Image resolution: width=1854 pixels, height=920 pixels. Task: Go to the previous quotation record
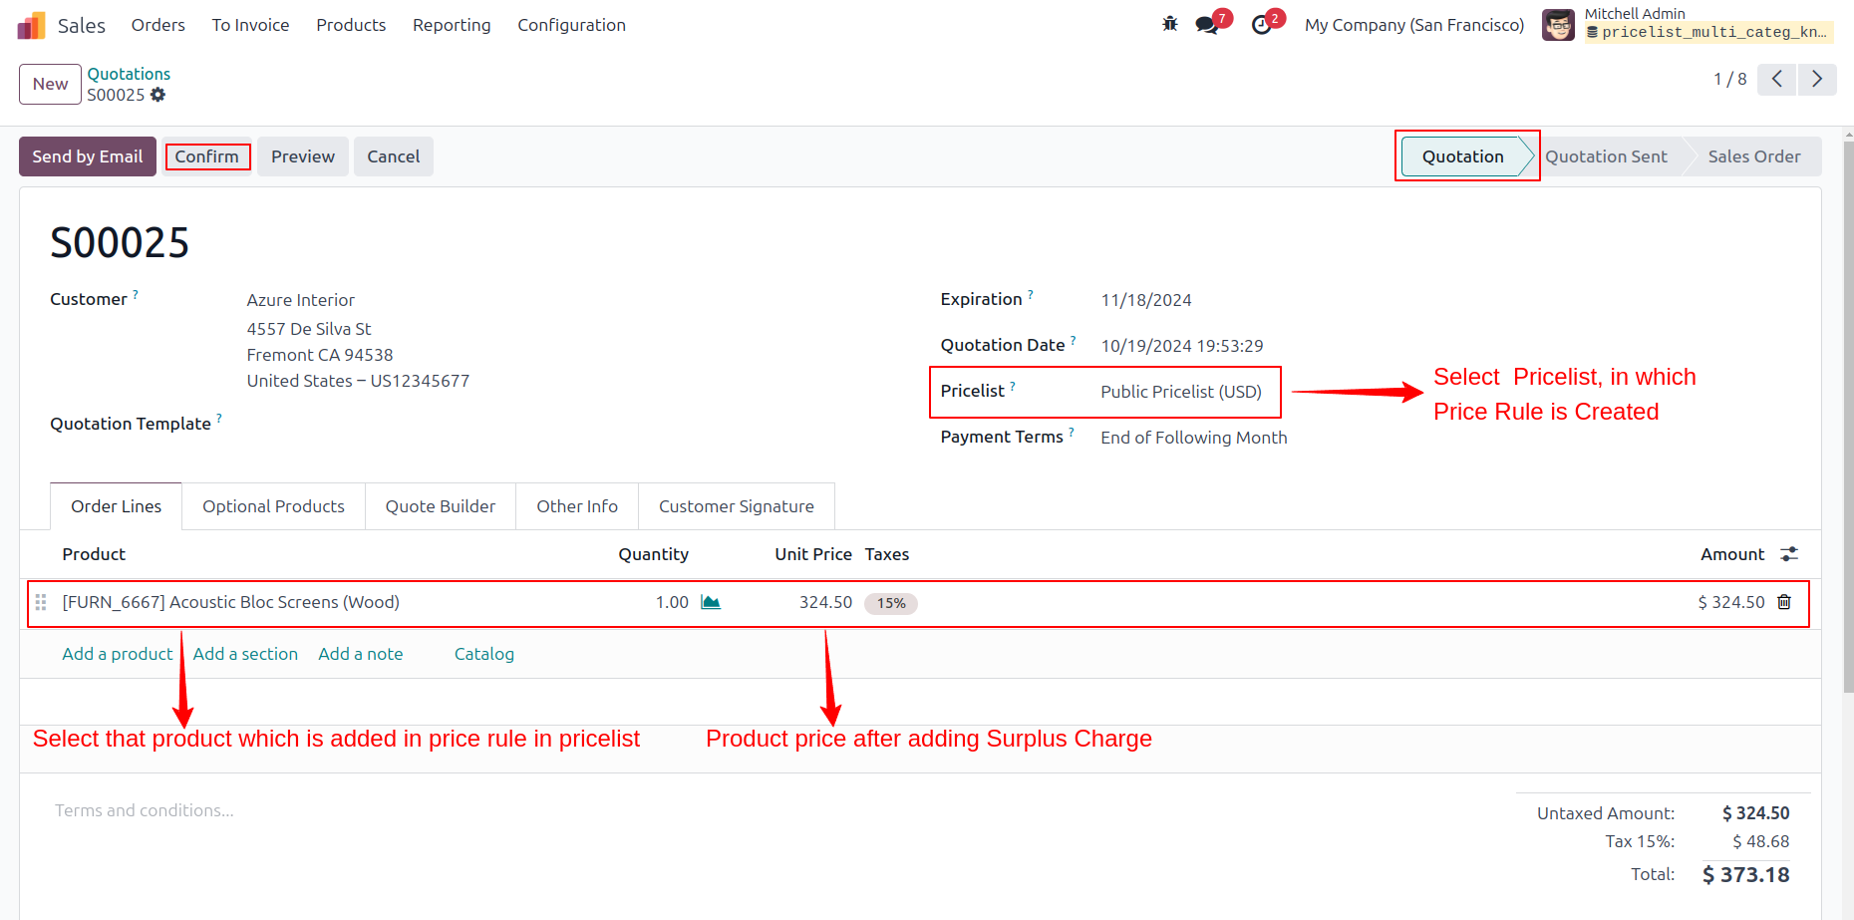1777,79
